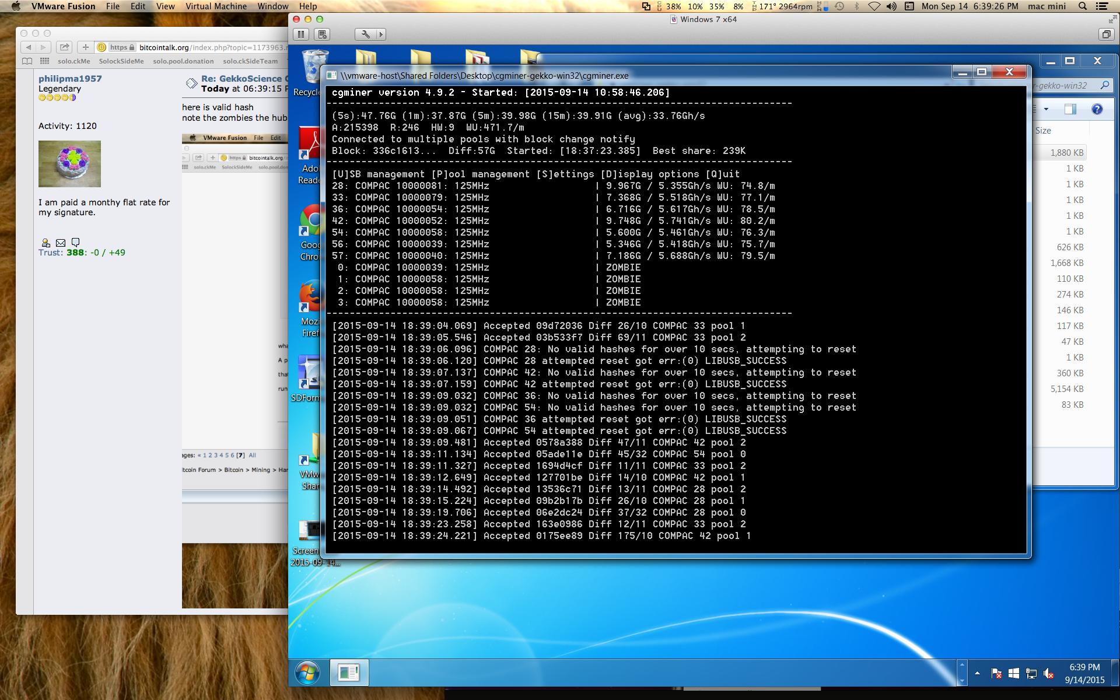Viewport: 1120px width, 700px height.
Task: Expand the arrow beside the wrench icon
Action: click(381, 34)
